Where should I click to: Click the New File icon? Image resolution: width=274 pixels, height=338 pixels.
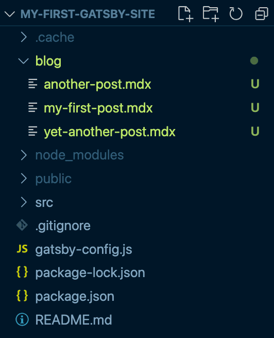pyautogui.click(x=185, y=14)
